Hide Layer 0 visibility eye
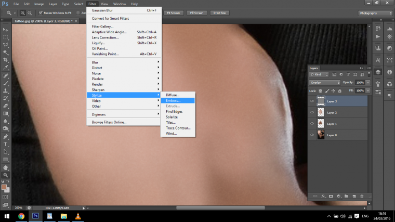 312,135
